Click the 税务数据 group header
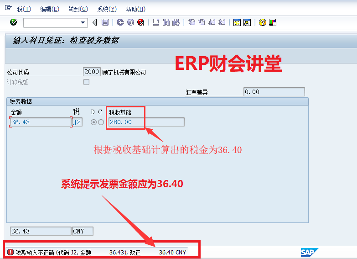Viewport: 357px width, 259px height. pos(21,101)
